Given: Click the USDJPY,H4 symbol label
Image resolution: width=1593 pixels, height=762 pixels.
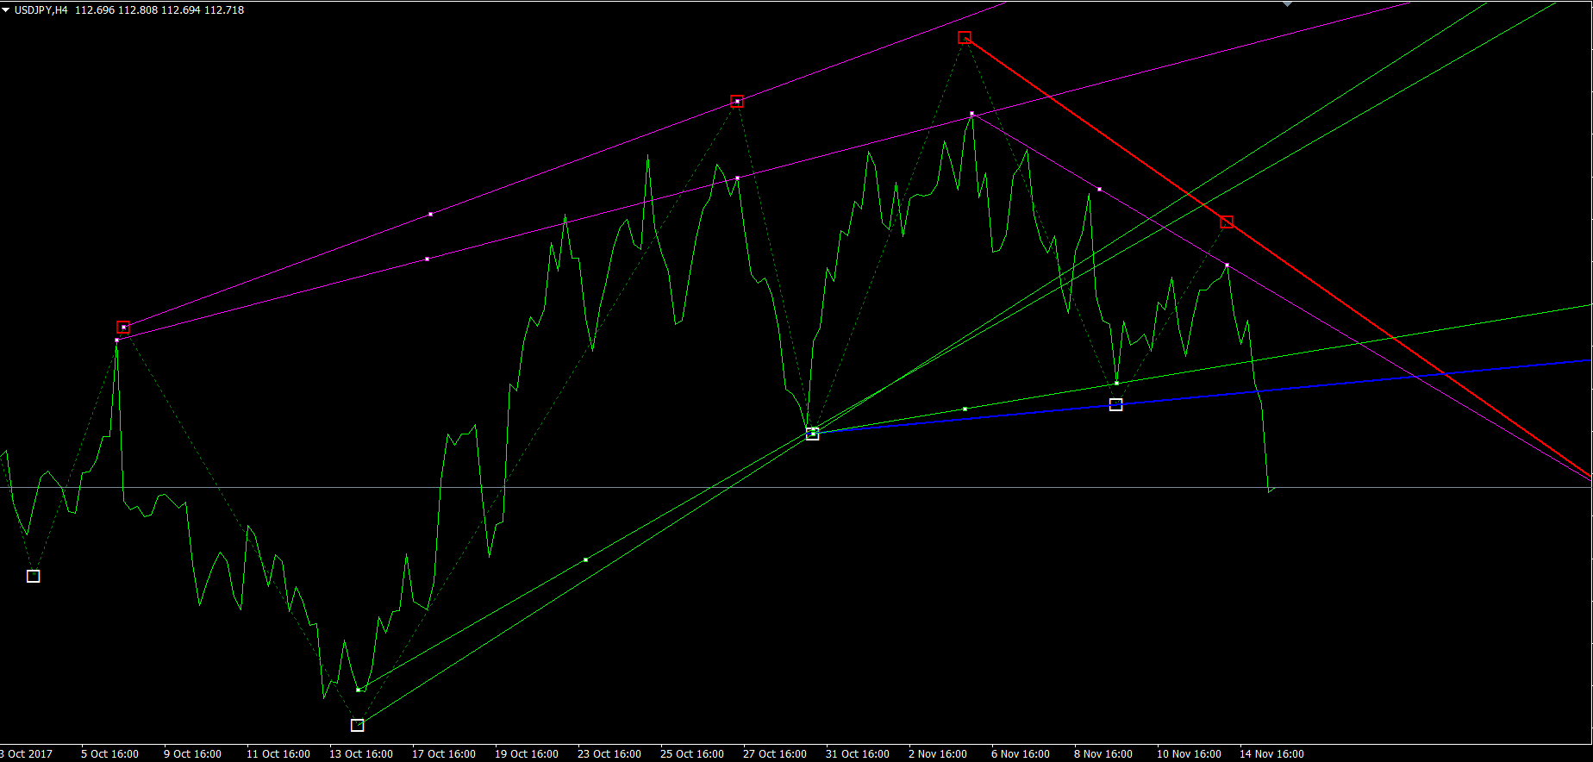Looking at the screenshot, I should tap(41, 10).
